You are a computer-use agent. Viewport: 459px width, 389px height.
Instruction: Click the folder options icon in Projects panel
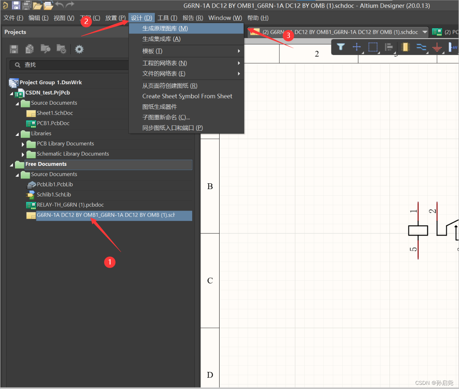click(61, 49)
